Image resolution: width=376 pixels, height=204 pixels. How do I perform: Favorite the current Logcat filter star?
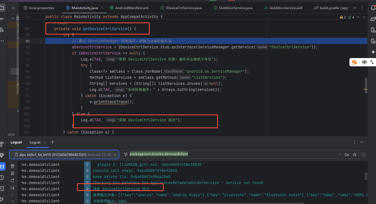355,155
